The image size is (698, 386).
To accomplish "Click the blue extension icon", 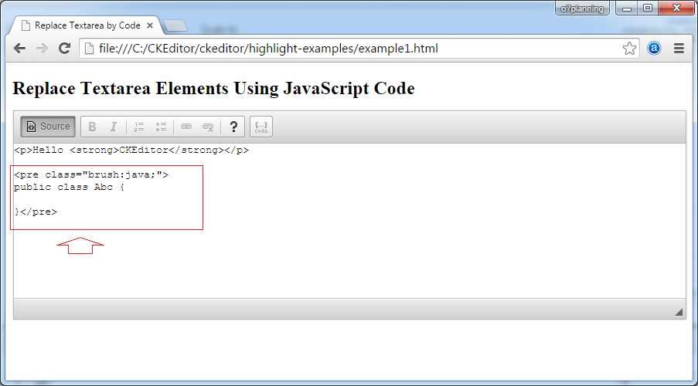I will click(654, 49).
